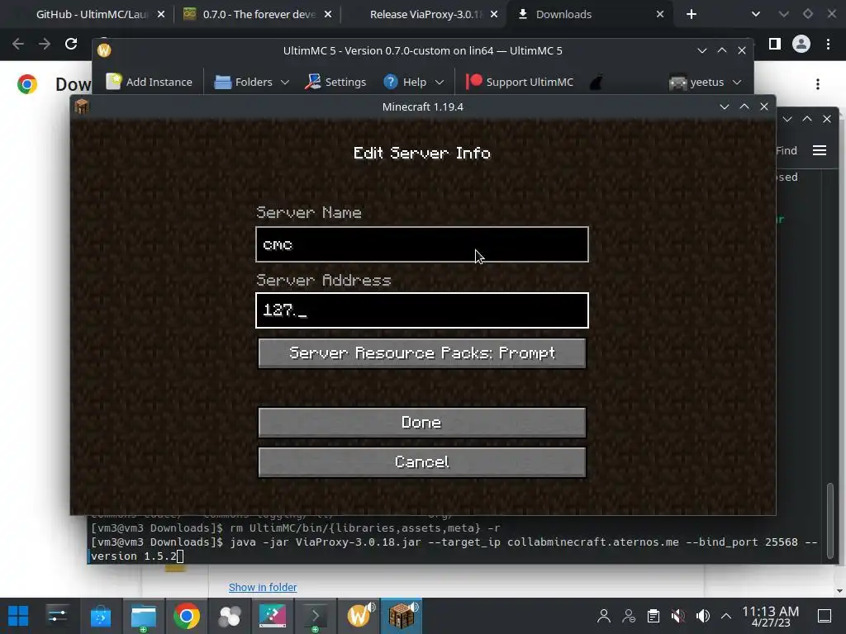846x634 pixels.
Task: Open the file manager from taskbar
Action: tap(144, 616)
